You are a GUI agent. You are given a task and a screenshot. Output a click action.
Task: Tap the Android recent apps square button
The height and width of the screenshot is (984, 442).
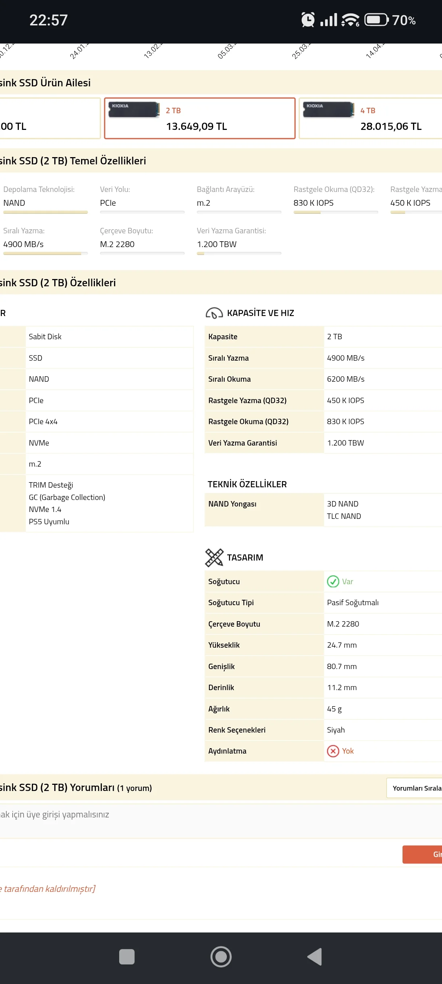coord(126,956)
